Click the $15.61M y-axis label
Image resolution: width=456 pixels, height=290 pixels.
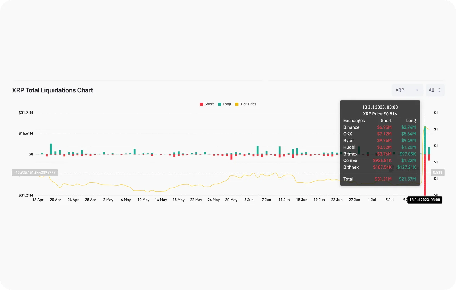(x=26, y=133)
